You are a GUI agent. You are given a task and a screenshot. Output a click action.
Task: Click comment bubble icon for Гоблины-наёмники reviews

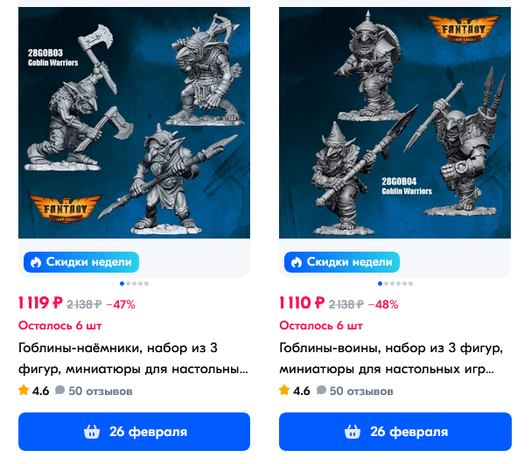(x=60, y=390)
